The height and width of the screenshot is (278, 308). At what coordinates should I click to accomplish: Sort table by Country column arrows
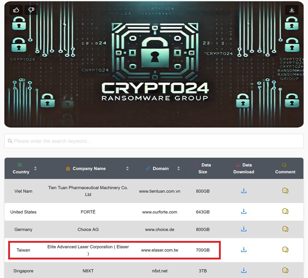coord(35,168)
